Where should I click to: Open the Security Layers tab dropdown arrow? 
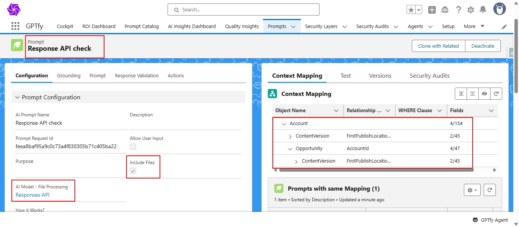point(345,27)
